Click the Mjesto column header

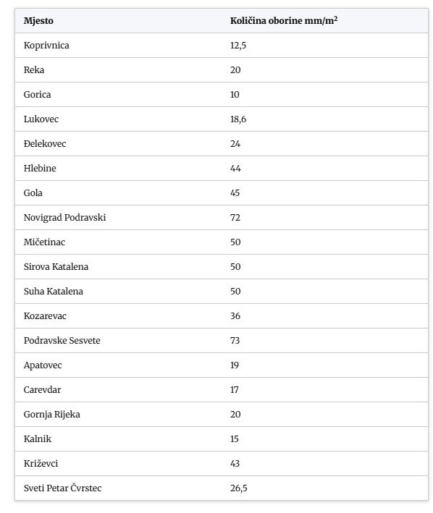coord(38,20)
